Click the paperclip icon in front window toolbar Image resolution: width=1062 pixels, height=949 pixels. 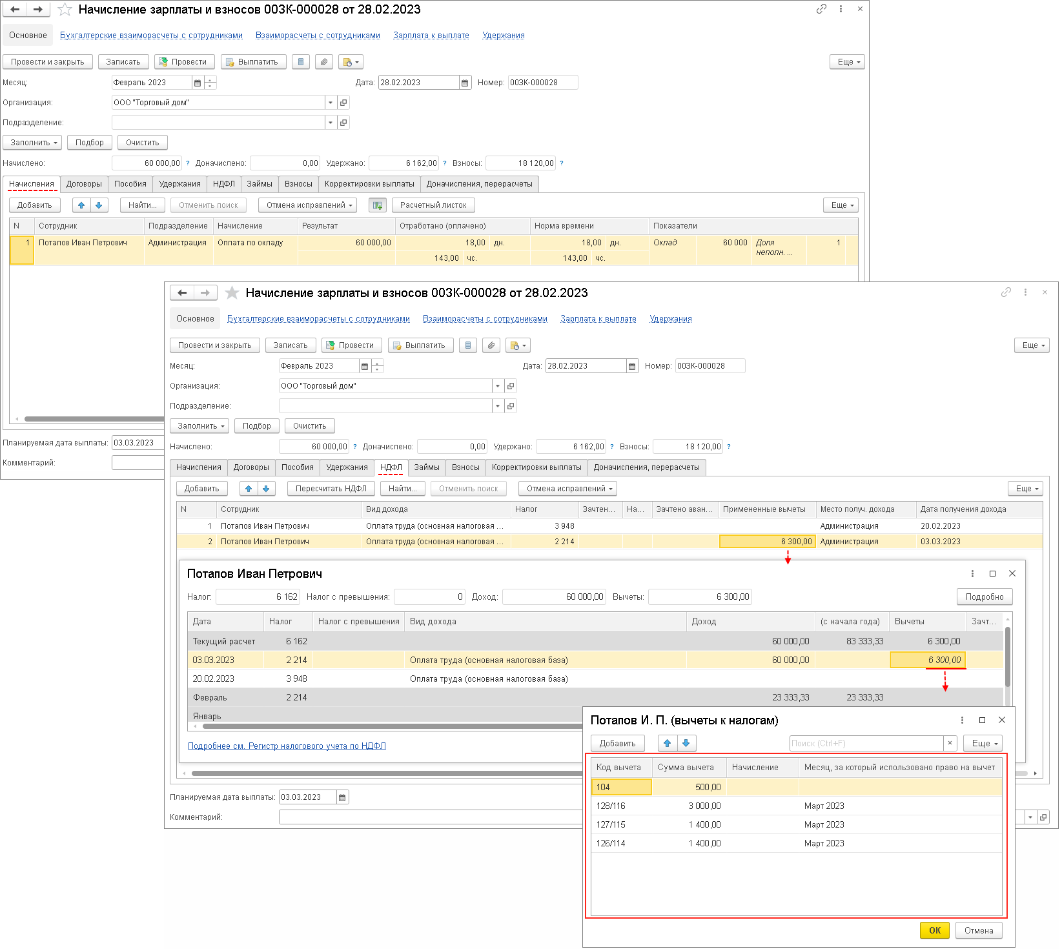click(491, 345)
